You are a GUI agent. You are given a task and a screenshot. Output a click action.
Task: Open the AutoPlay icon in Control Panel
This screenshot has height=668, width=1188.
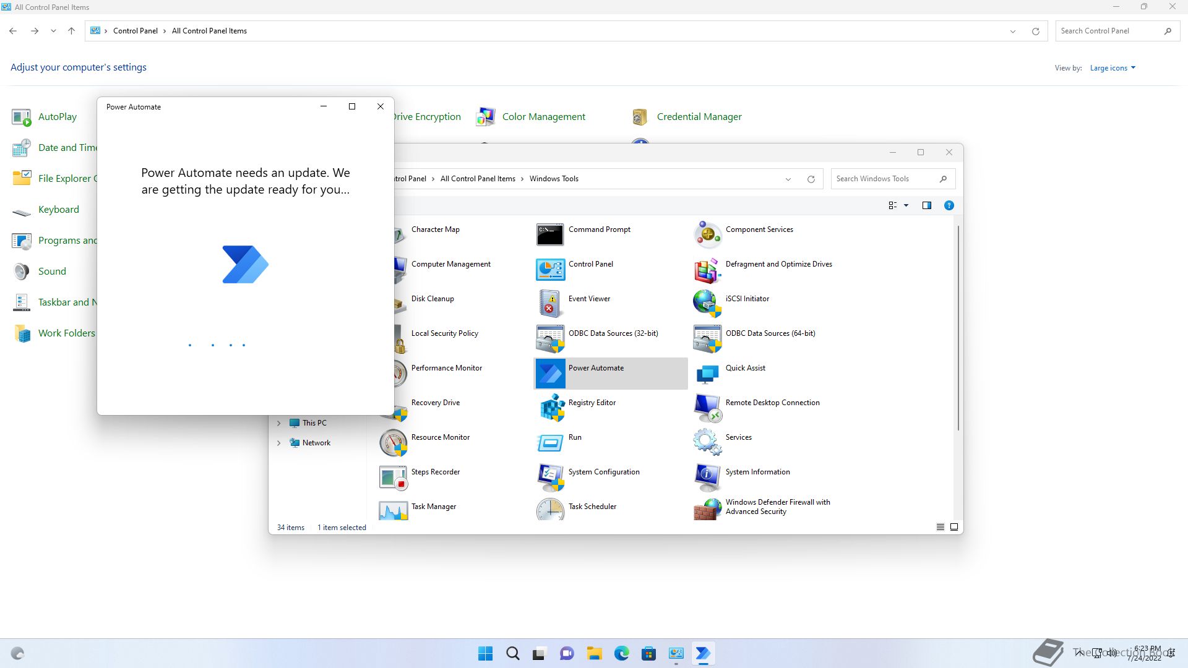click(x=22, y=116)
